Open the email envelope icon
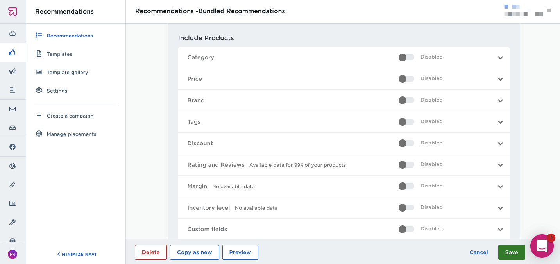Screen dimensions: 560x264 pyautogui.click(x=13, y=109)
